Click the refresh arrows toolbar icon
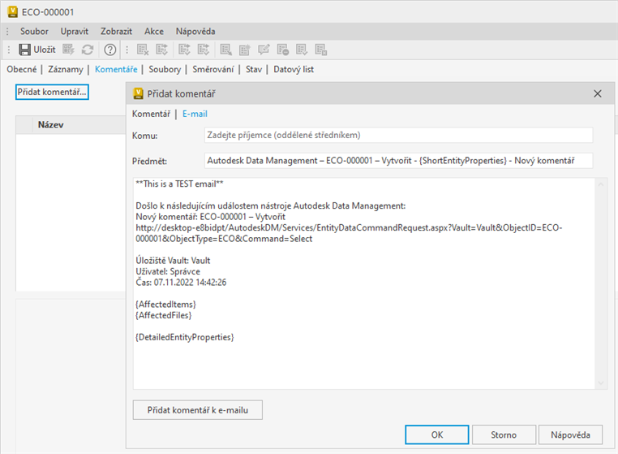This screenshot has width=618, height=454. 88,50
